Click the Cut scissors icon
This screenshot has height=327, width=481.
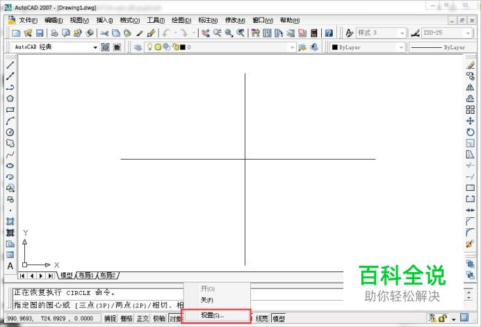click(104, 33)
